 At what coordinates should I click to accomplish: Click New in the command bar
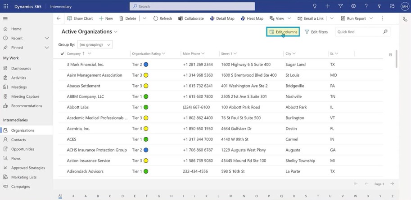click(x=106, y=18)
